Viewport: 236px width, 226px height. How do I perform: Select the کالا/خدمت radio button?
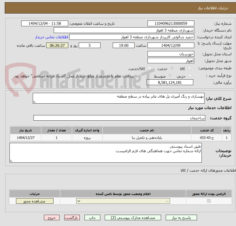[150, 68]
